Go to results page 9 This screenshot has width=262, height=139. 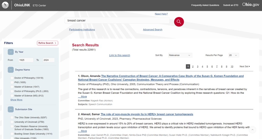[x=226, y=66]
